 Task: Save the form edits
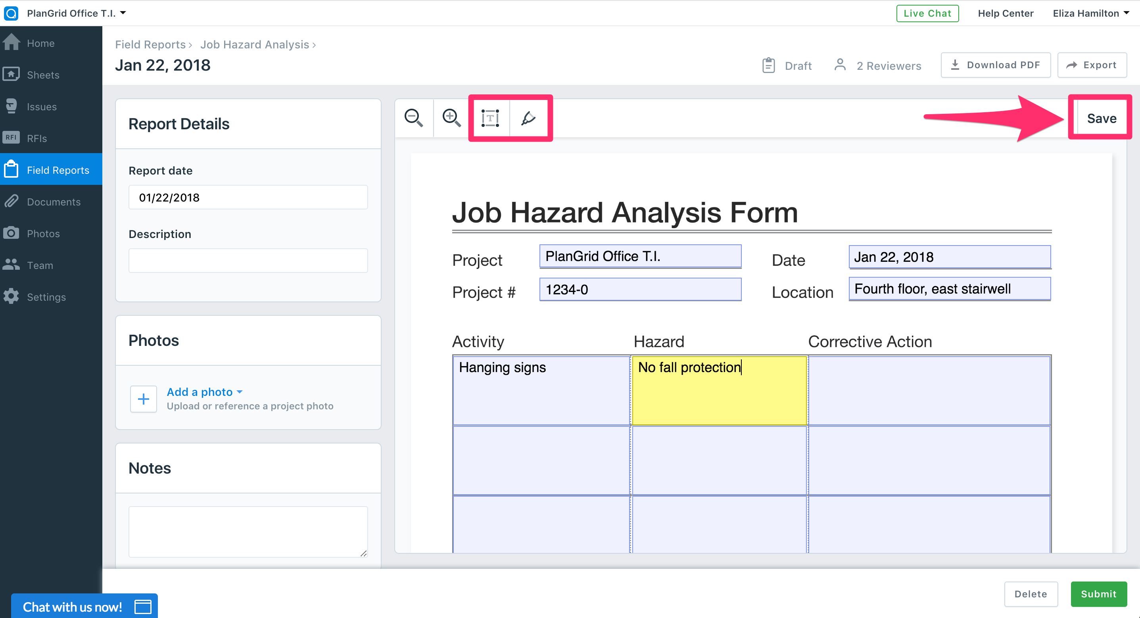coord(1102,118)
